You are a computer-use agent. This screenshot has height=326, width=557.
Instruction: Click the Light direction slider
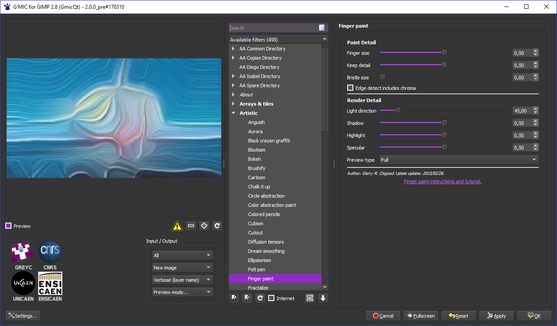tap(444, 111)
